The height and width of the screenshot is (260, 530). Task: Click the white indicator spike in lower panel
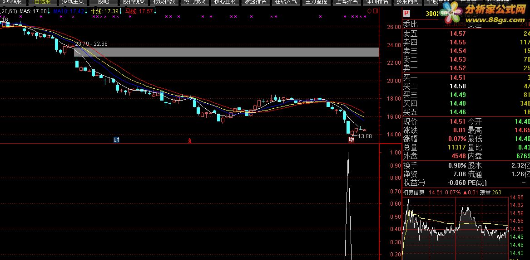pyautogui.click(x=348, y=206)
